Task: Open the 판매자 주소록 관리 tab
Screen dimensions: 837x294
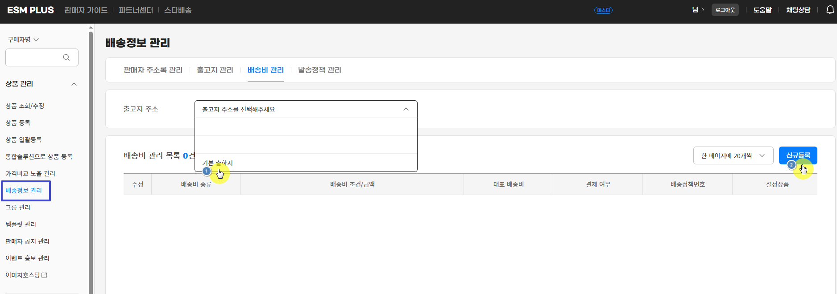Action: 153,70
